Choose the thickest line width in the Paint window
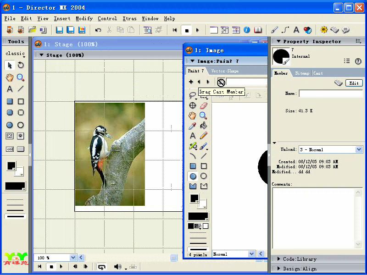Screen dimensions: 367x275 tap(198, 249)
